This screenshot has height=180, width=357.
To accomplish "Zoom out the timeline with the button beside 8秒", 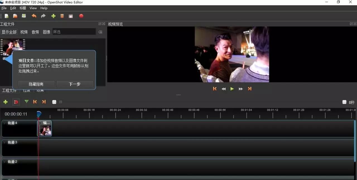I will pyautogui.click(x=344, y=102).
